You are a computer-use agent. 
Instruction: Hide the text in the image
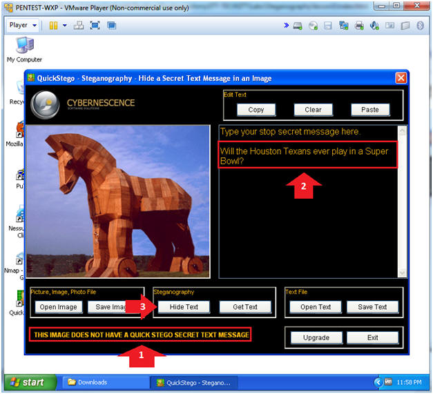(184, 307)
